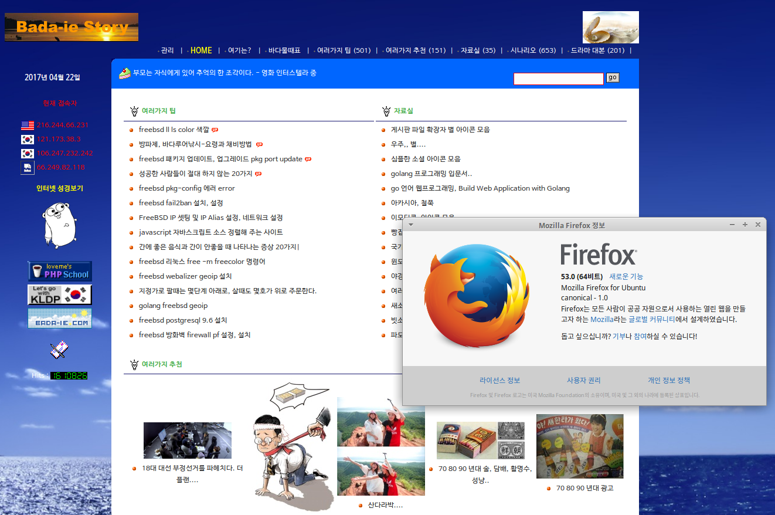This screenshot has height=515, width=775.
Task: Open 게시판 파일 확장자 별 아이콘 모음
Action: point(440,130)
